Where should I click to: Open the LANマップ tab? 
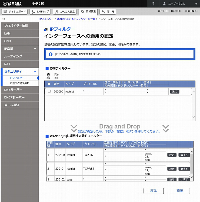[40, 12]
